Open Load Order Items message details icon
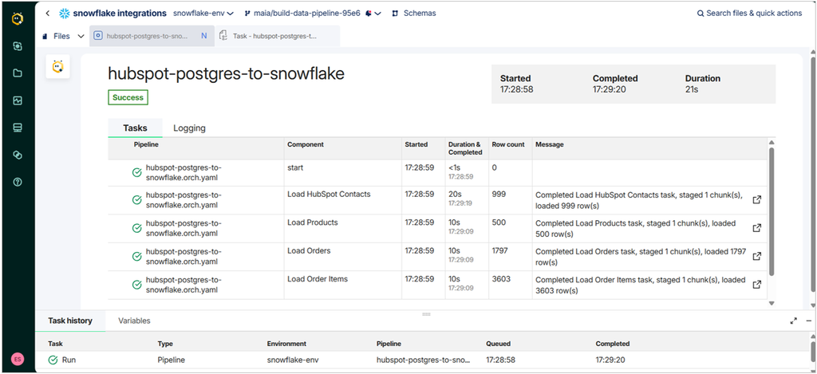817x374 pixels. coord(757,285)
